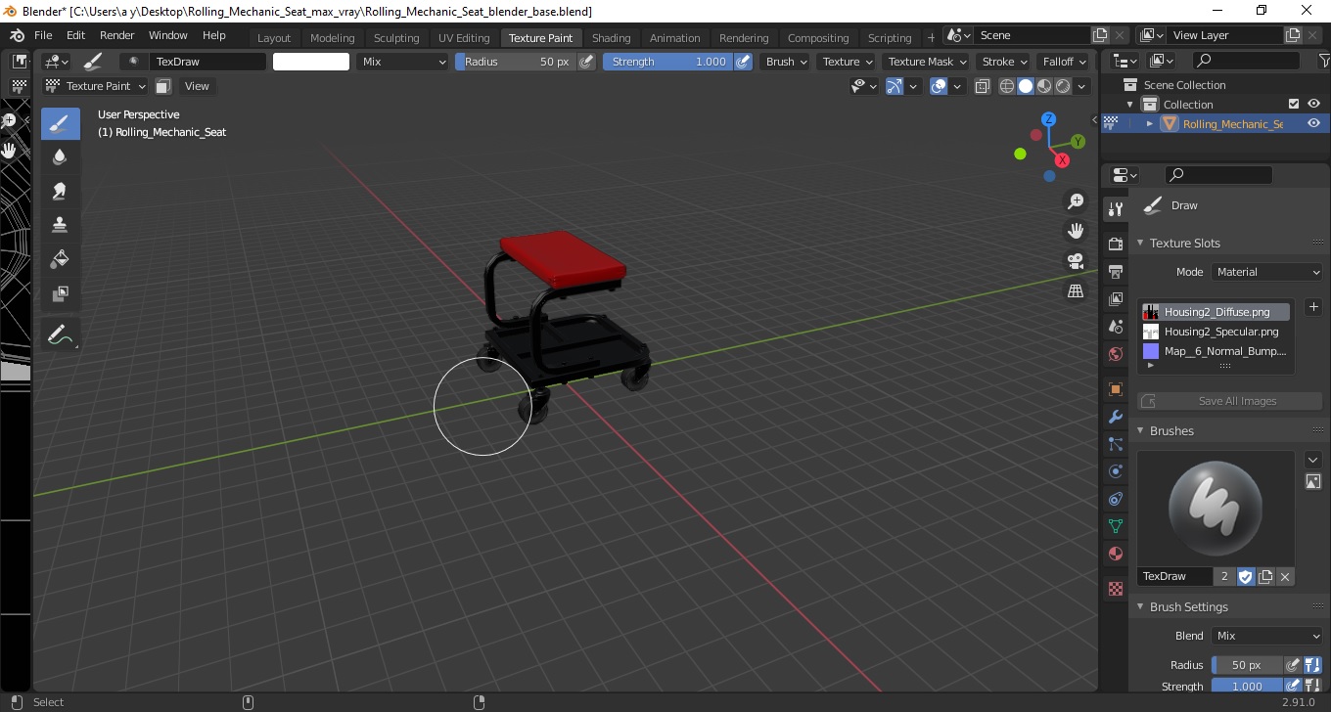Open the Falloff popover
The image size is (1331, 712).
(1064, 62)
